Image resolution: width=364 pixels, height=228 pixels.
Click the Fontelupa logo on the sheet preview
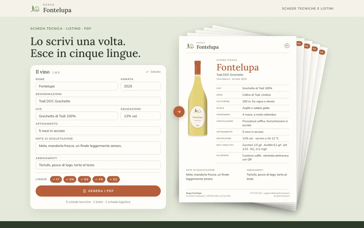[x=202, y=46]
